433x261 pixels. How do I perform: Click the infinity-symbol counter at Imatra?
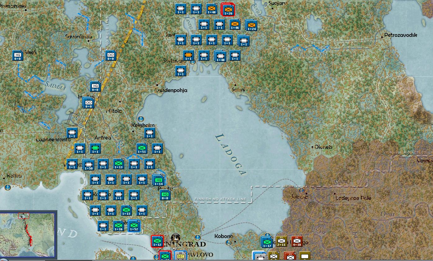(x=88, y=103)
